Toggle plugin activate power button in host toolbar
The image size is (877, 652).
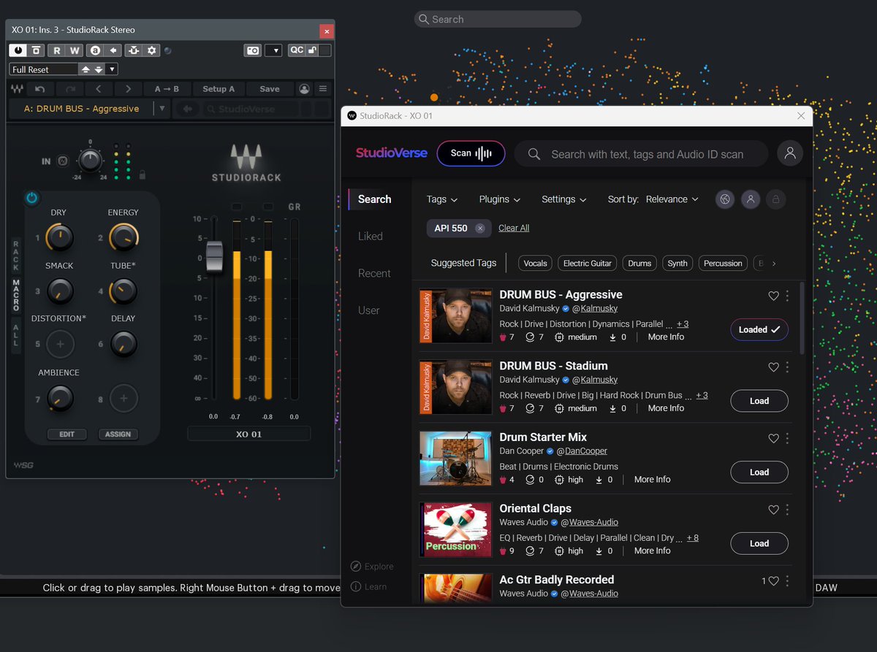[18, 50]
